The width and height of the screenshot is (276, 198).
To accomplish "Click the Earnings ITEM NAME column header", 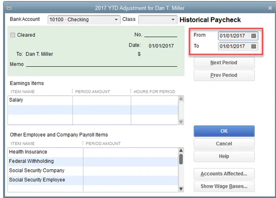I will pos(23,92).
